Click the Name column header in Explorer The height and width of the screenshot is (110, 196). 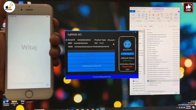coord(149,30)
